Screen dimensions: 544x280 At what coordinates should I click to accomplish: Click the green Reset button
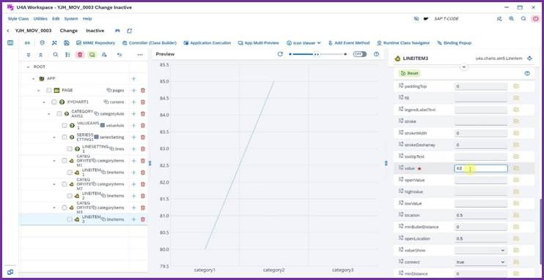click(x=409, y=73)
